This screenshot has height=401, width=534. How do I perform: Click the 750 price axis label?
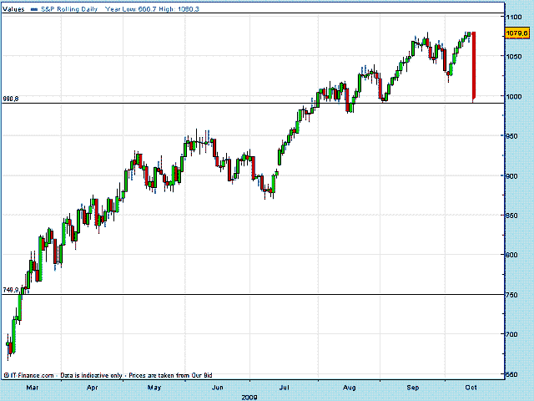[511, 295]
